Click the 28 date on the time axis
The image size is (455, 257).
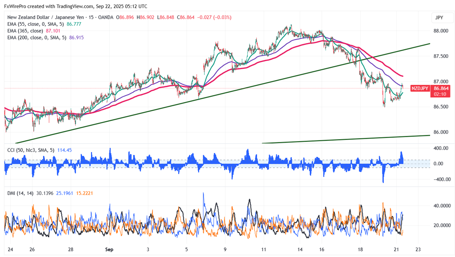(x=70, y=249)
